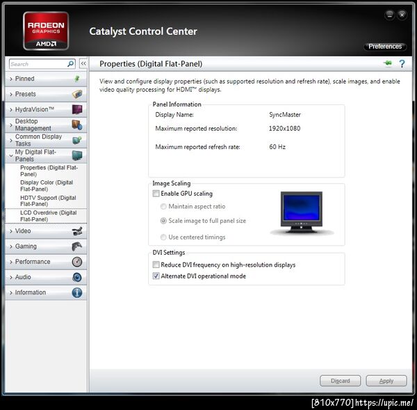Click the green pin icon beside Pinned

pos(77,79)
